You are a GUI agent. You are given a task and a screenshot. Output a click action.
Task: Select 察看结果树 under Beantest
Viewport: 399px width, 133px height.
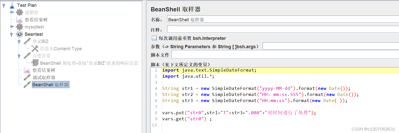pos(44,70)
